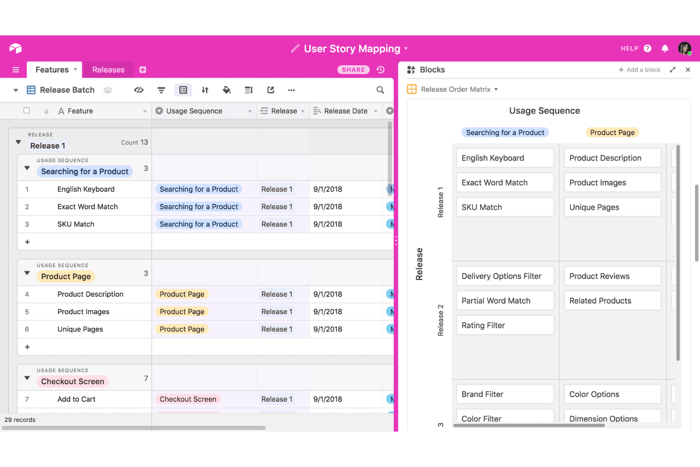Screen dimensions: 700x467
Task: Collapse the Release 1 group
Action: pyautogui.click(x=18, y=142)
